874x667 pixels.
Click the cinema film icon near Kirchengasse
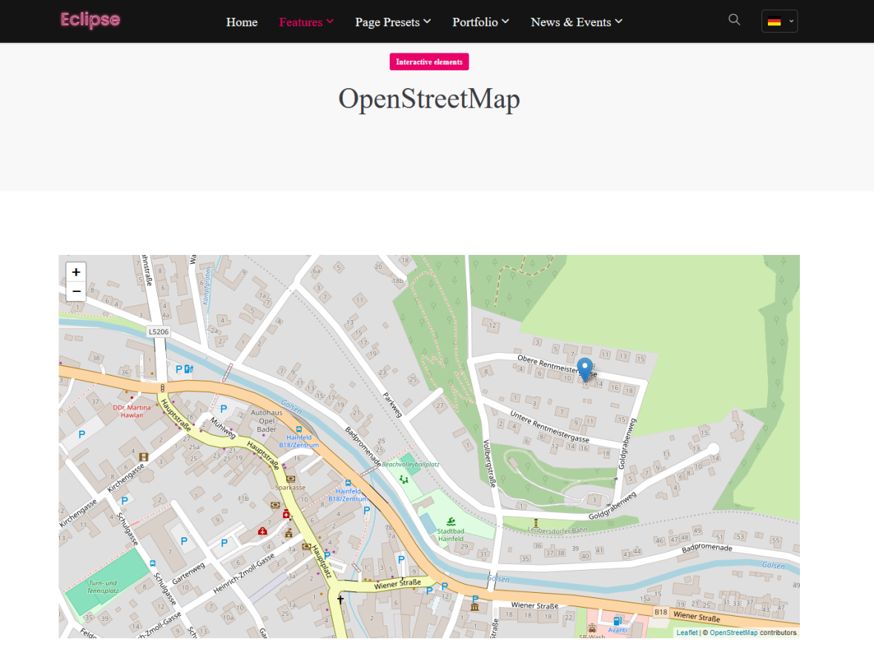point(144,457)
